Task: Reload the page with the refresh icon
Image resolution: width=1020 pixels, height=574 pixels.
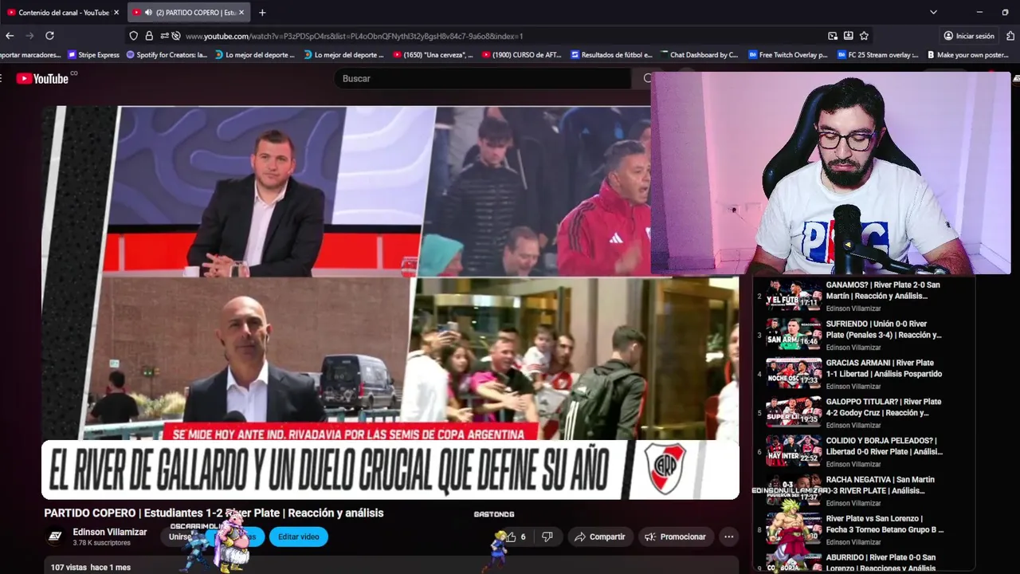Action: [x=49, y=36]
